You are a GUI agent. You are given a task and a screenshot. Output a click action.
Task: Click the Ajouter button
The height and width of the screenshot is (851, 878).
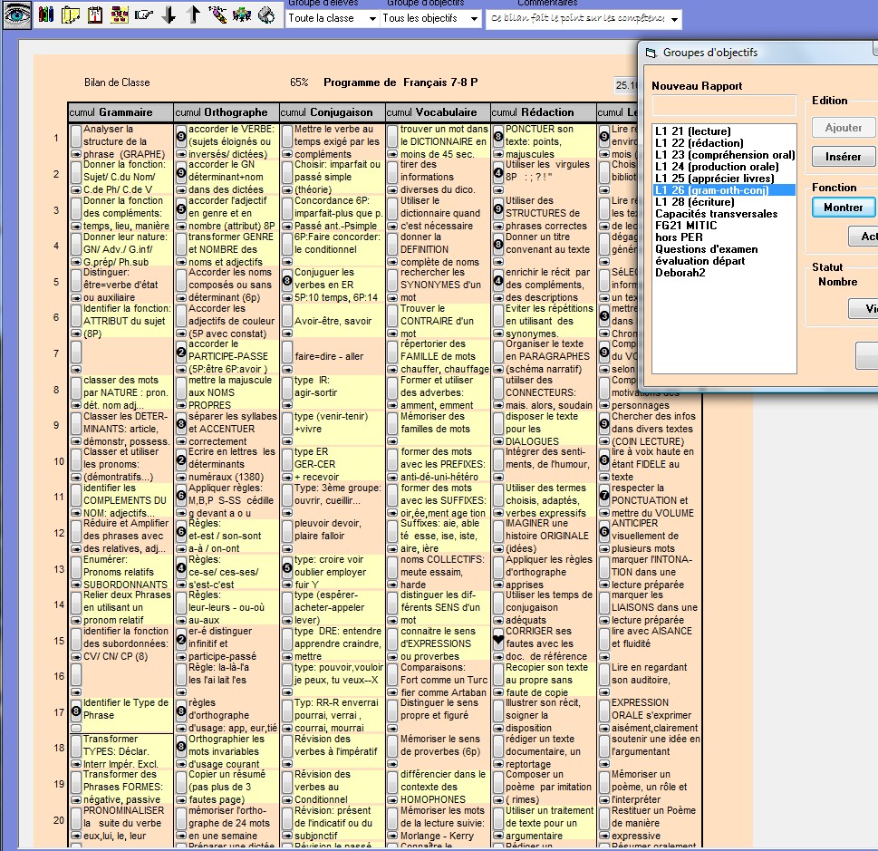[x=844, y=127]
